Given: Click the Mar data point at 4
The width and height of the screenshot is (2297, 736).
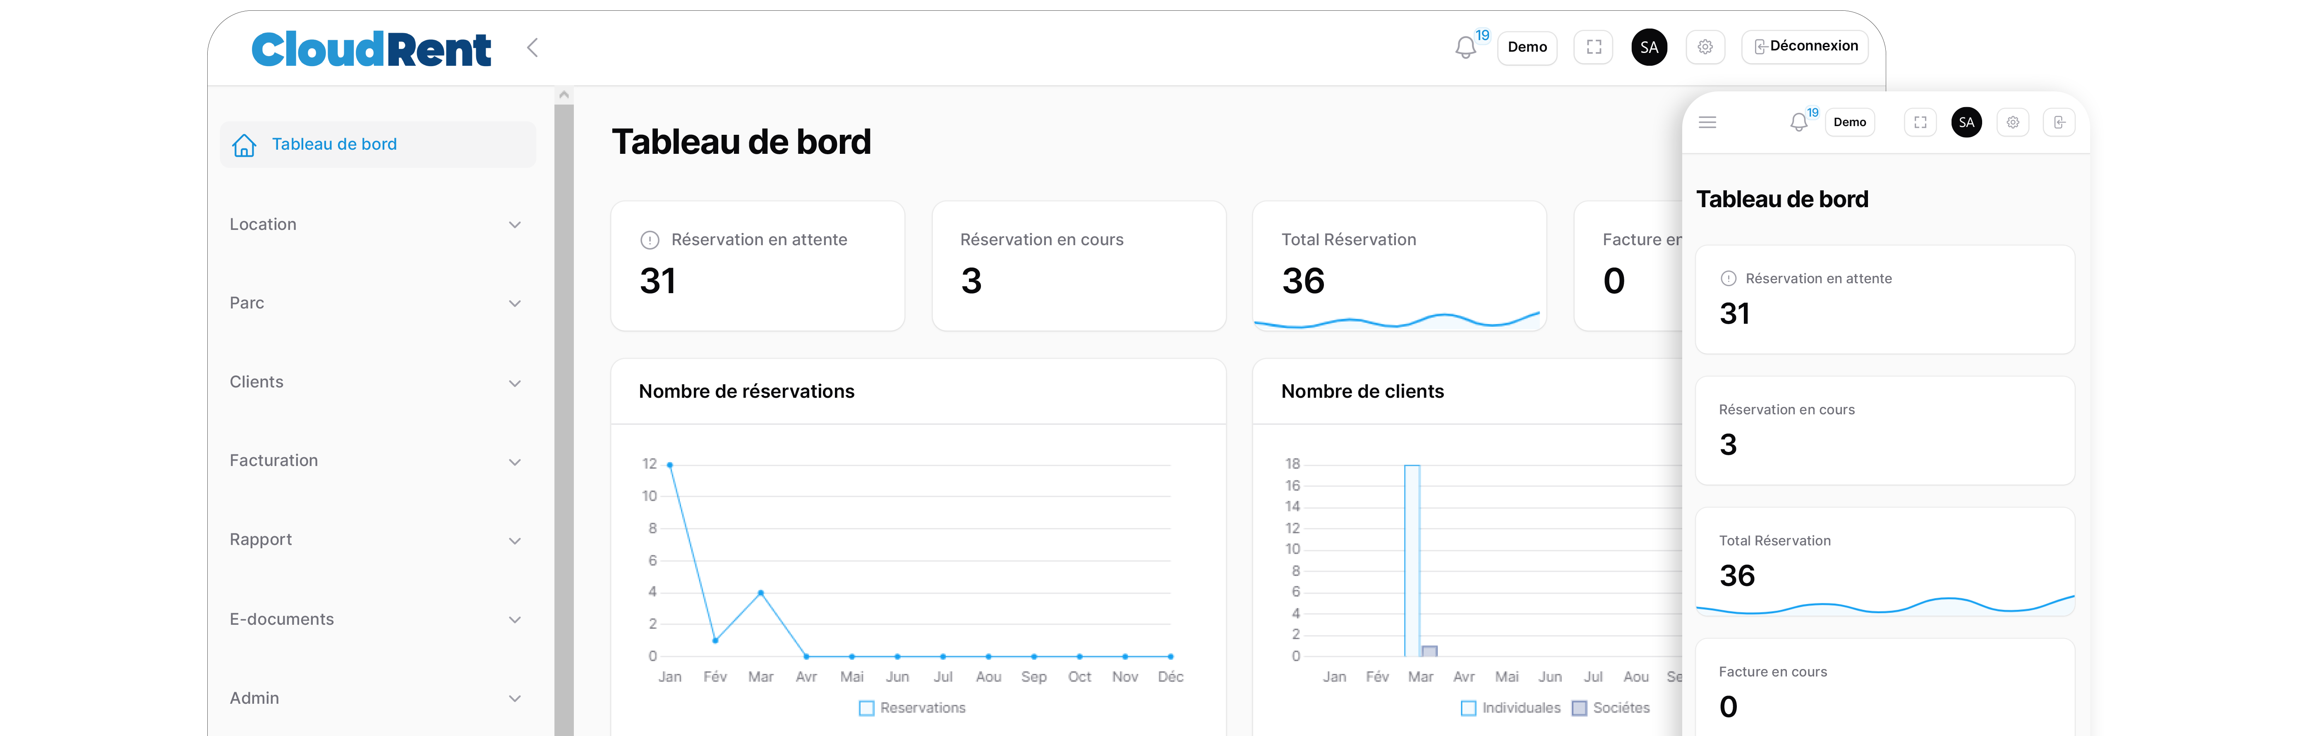Looking at the screenshot, I should tap(760, 593).
